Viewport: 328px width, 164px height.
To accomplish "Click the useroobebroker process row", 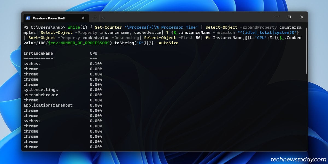I will click(x=63, y=95).
